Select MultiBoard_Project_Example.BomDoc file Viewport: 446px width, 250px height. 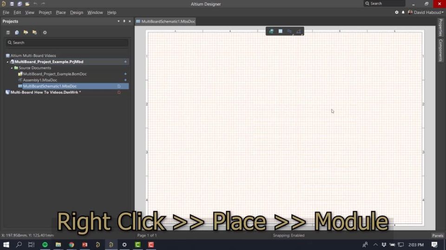[55, 74]
